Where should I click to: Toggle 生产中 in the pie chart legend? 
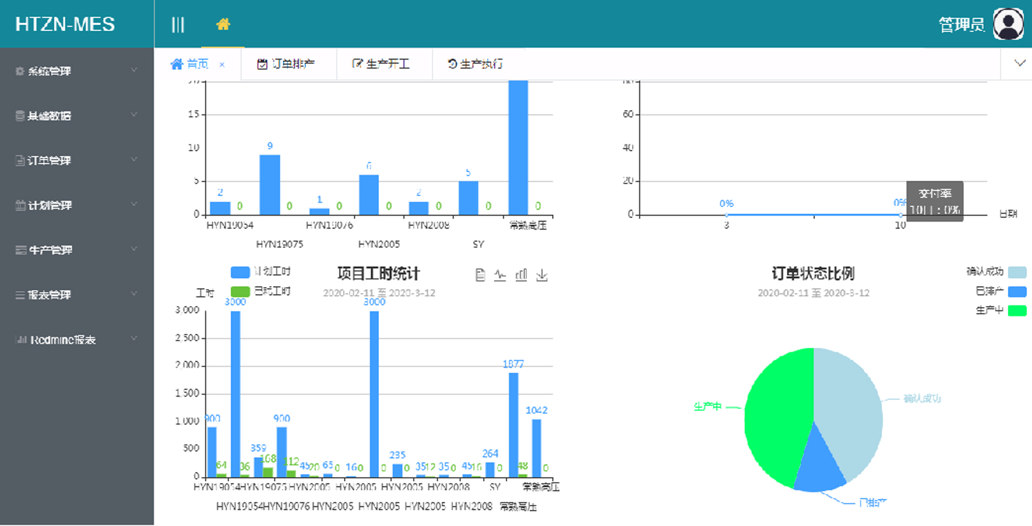(x=1017, y=311)
